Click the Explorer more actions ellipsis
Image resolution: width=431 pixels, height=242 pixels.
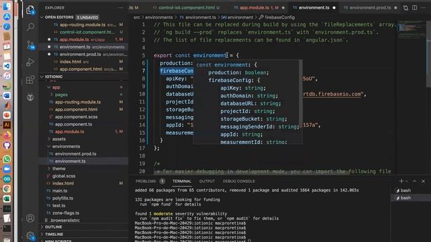click(x=121, y=8)
